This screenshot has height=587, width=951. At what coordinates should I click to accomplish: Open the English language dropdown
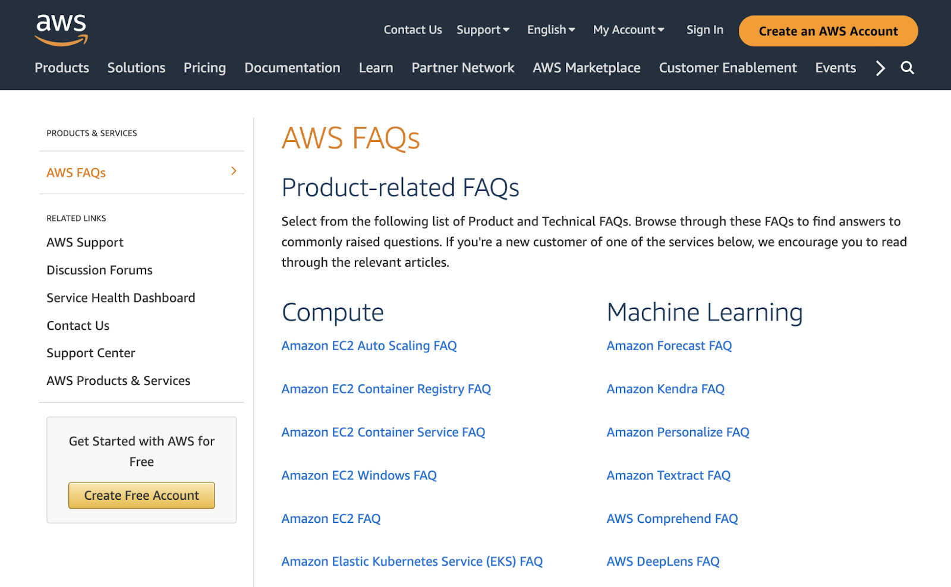coord(550,30)
